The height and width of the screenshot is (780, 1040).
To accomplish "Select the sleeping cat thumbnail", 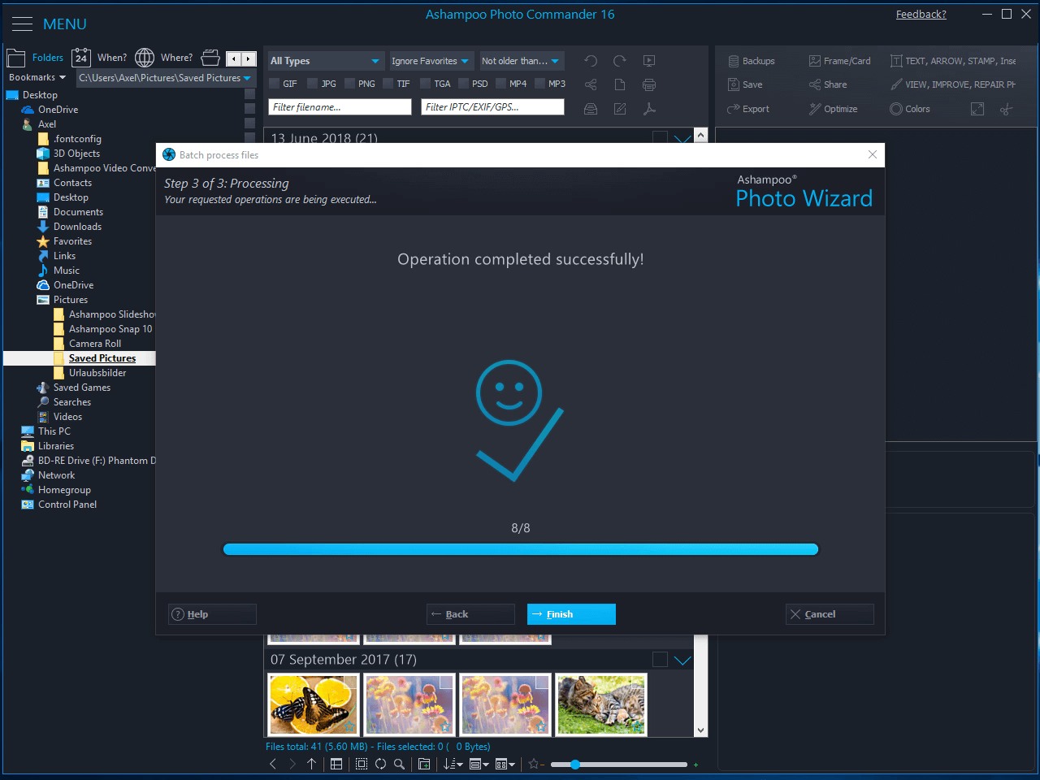I will 601,704.
